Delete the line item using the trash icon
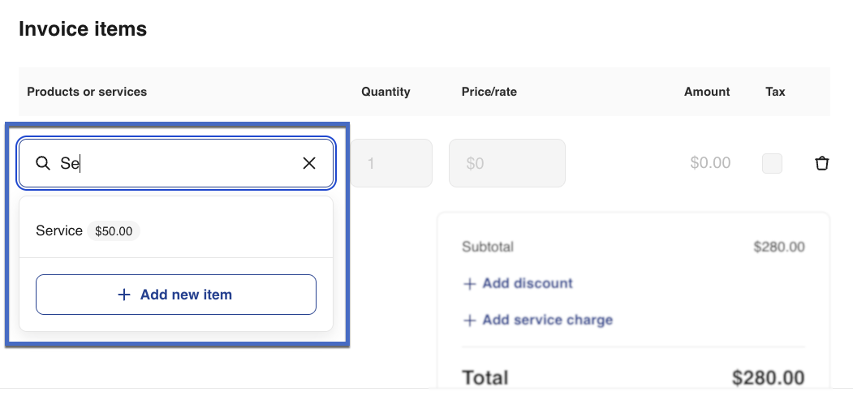The width and height of the screenshot is (853, 396). pos(822,163)
